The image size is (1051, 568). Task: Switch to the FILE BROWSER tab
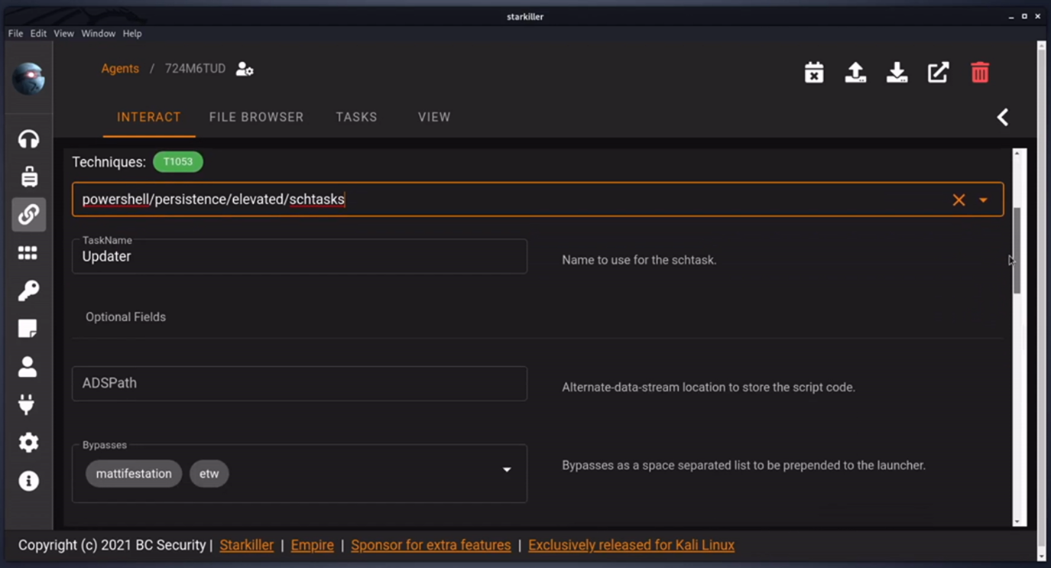click(x=256, y=117)
